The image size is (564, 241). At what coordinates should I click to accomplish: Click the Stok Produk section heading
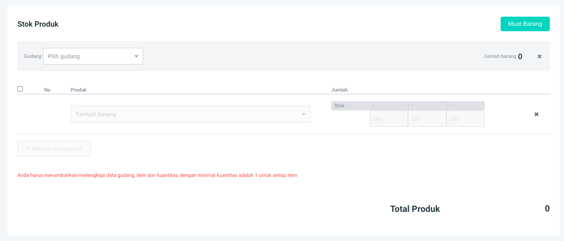tap(38, 24)
